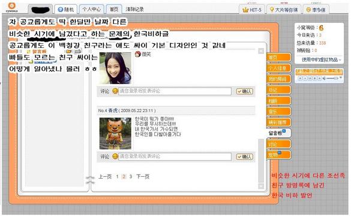Open the emoji picker under the 微笑 post
The width and height of the screenshot is (354, 217).
click(x=115, y=91)
